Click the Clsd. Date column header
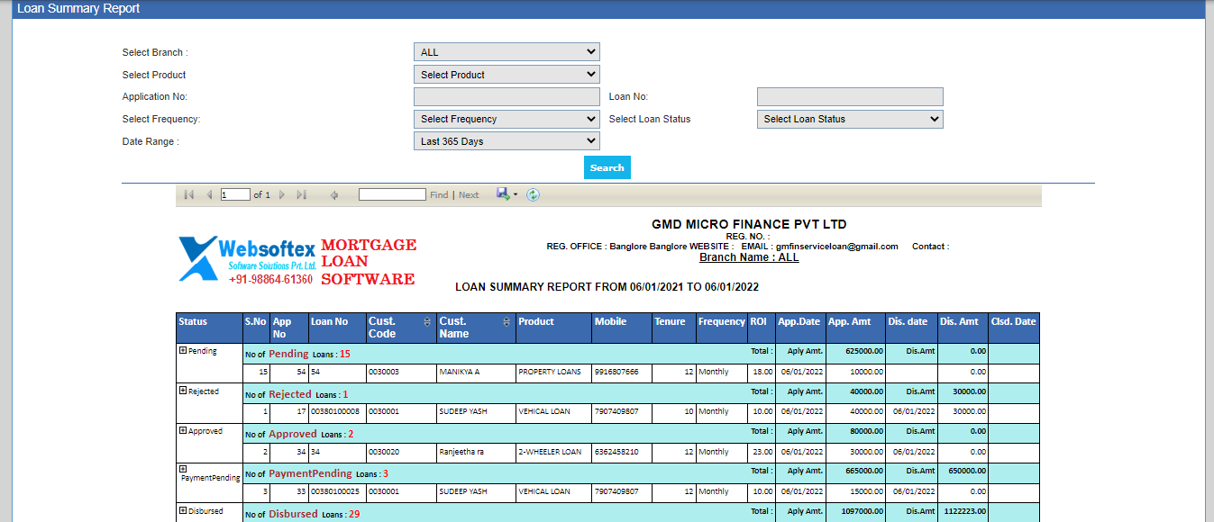This screenshot has height=522, width=1214. (1014, 328)
